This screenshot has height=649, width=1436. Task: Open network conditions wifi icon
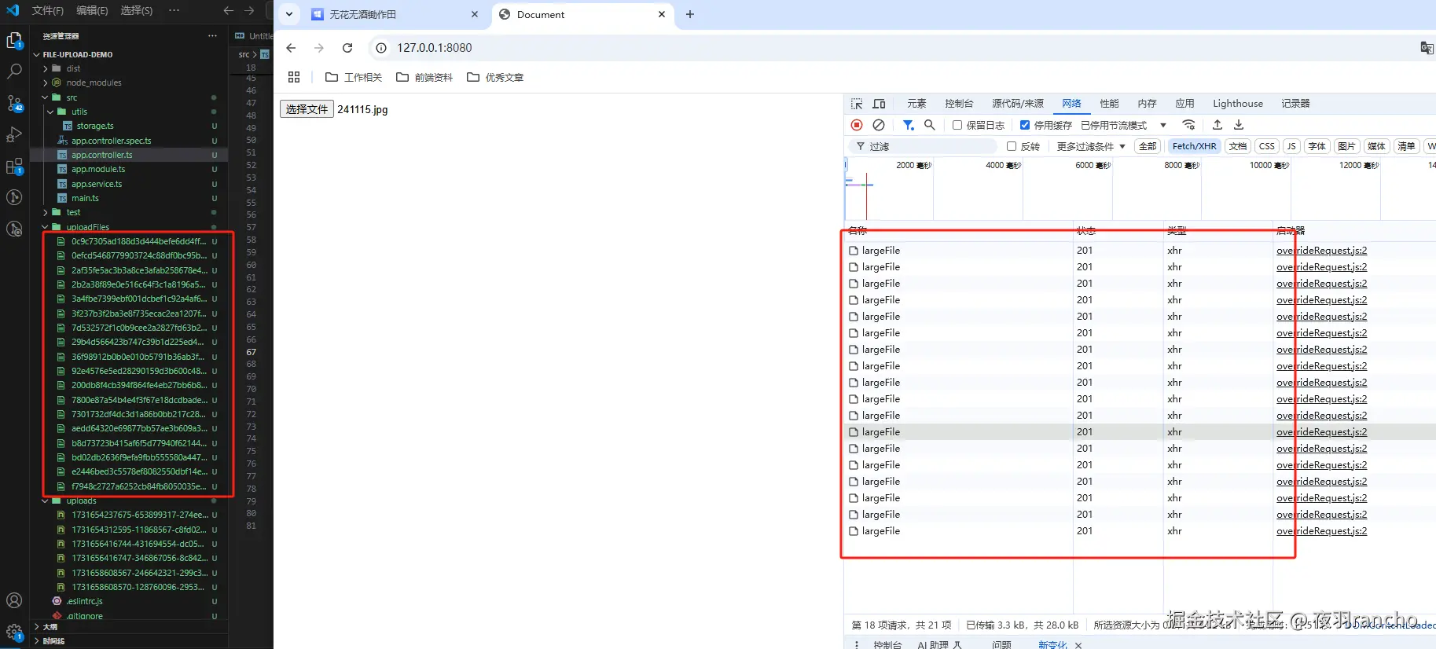click(1188, 125)
